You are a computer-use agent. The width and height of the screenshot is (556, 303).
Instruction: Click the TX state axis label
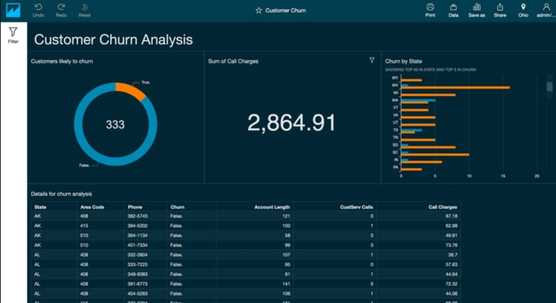tap(396, 130)
